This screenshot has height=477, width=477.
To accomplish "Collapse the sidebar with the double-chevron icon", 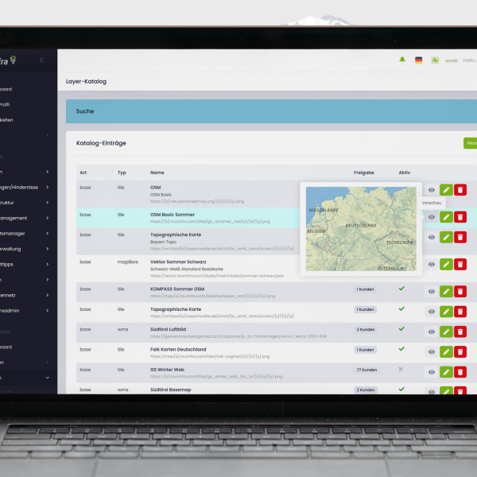I will (43, 60).
